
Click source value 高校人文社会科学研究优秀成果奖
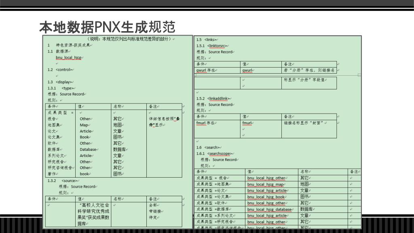[x=93, y=214]
